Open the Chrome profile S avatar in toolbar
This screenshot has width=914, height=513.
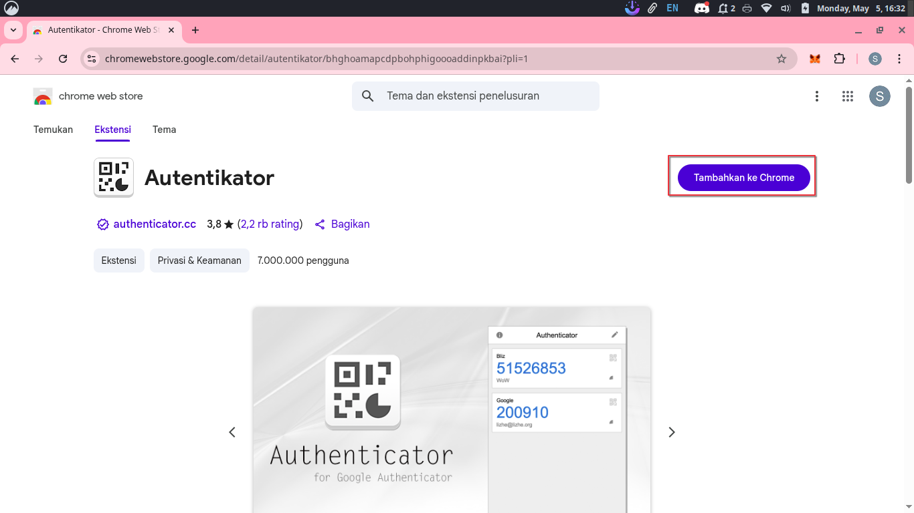click(x=875, y=59)
